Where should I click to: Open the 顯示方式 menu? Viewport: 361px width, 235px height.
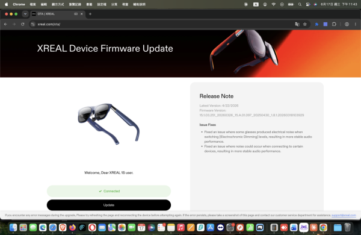click(58, 4)
